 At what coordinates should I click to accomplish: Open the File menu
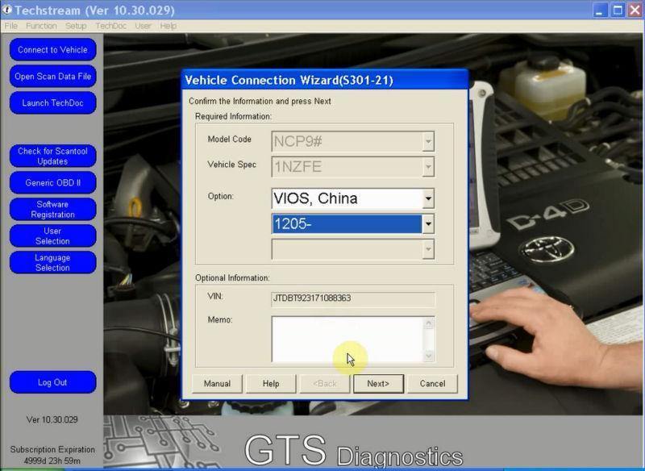[x=11, y=26]
